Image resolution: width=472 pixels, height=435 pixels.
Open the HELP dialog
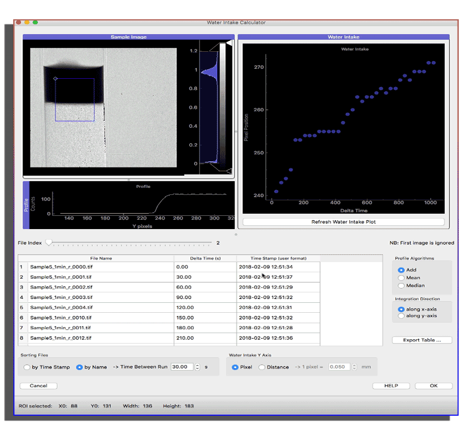click(x=391, y=386)
